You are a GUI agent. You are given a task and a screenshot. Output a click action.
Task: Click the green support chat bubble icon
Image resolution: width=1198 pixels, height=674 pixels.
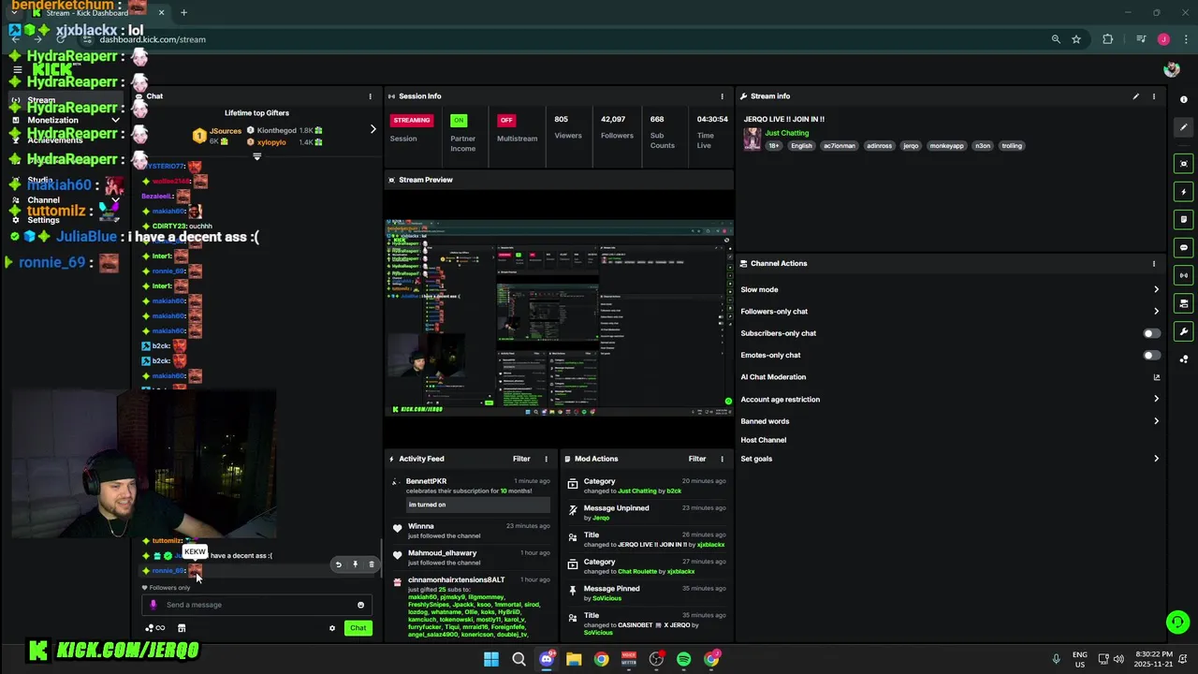pos(1177,622)
